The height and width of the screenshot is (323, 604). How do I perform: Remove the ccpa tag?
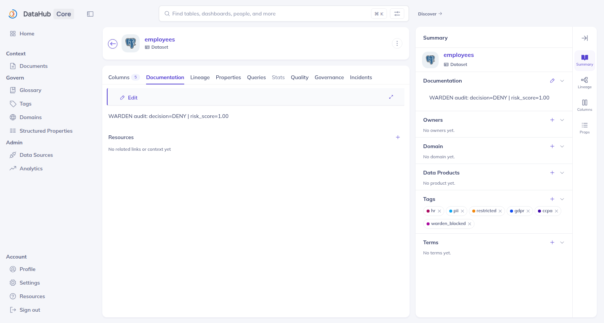(x=556, y=211)
